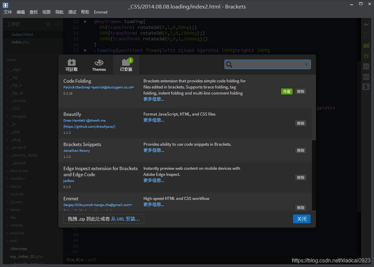Click the S snippets icon in right toolbar
This screenshot has height=267, width=374.
[x=366, y=87]
